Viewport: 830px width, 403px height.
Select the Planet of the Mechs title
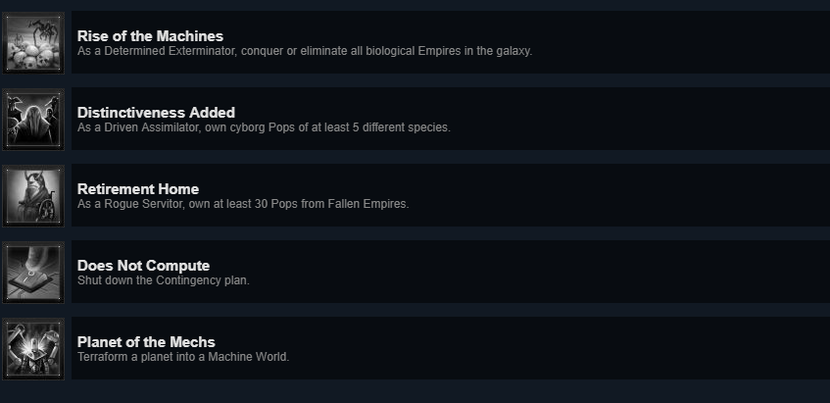coord(146,341)
